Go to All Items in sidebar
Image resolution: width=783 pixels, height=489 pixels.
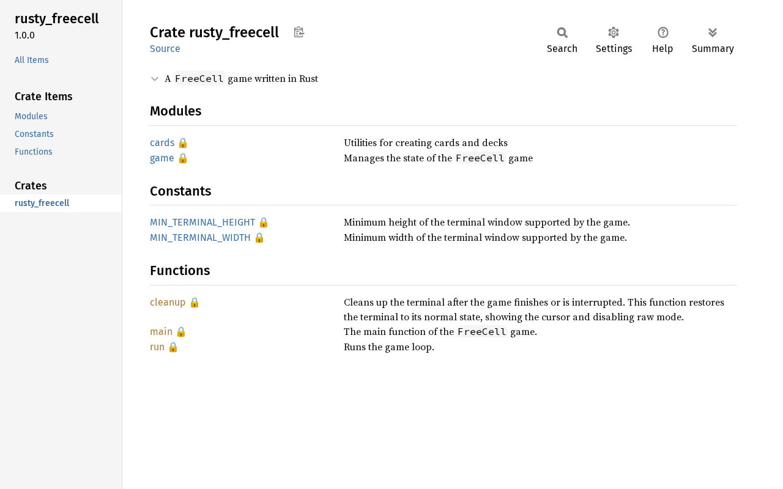pos(32,60)
